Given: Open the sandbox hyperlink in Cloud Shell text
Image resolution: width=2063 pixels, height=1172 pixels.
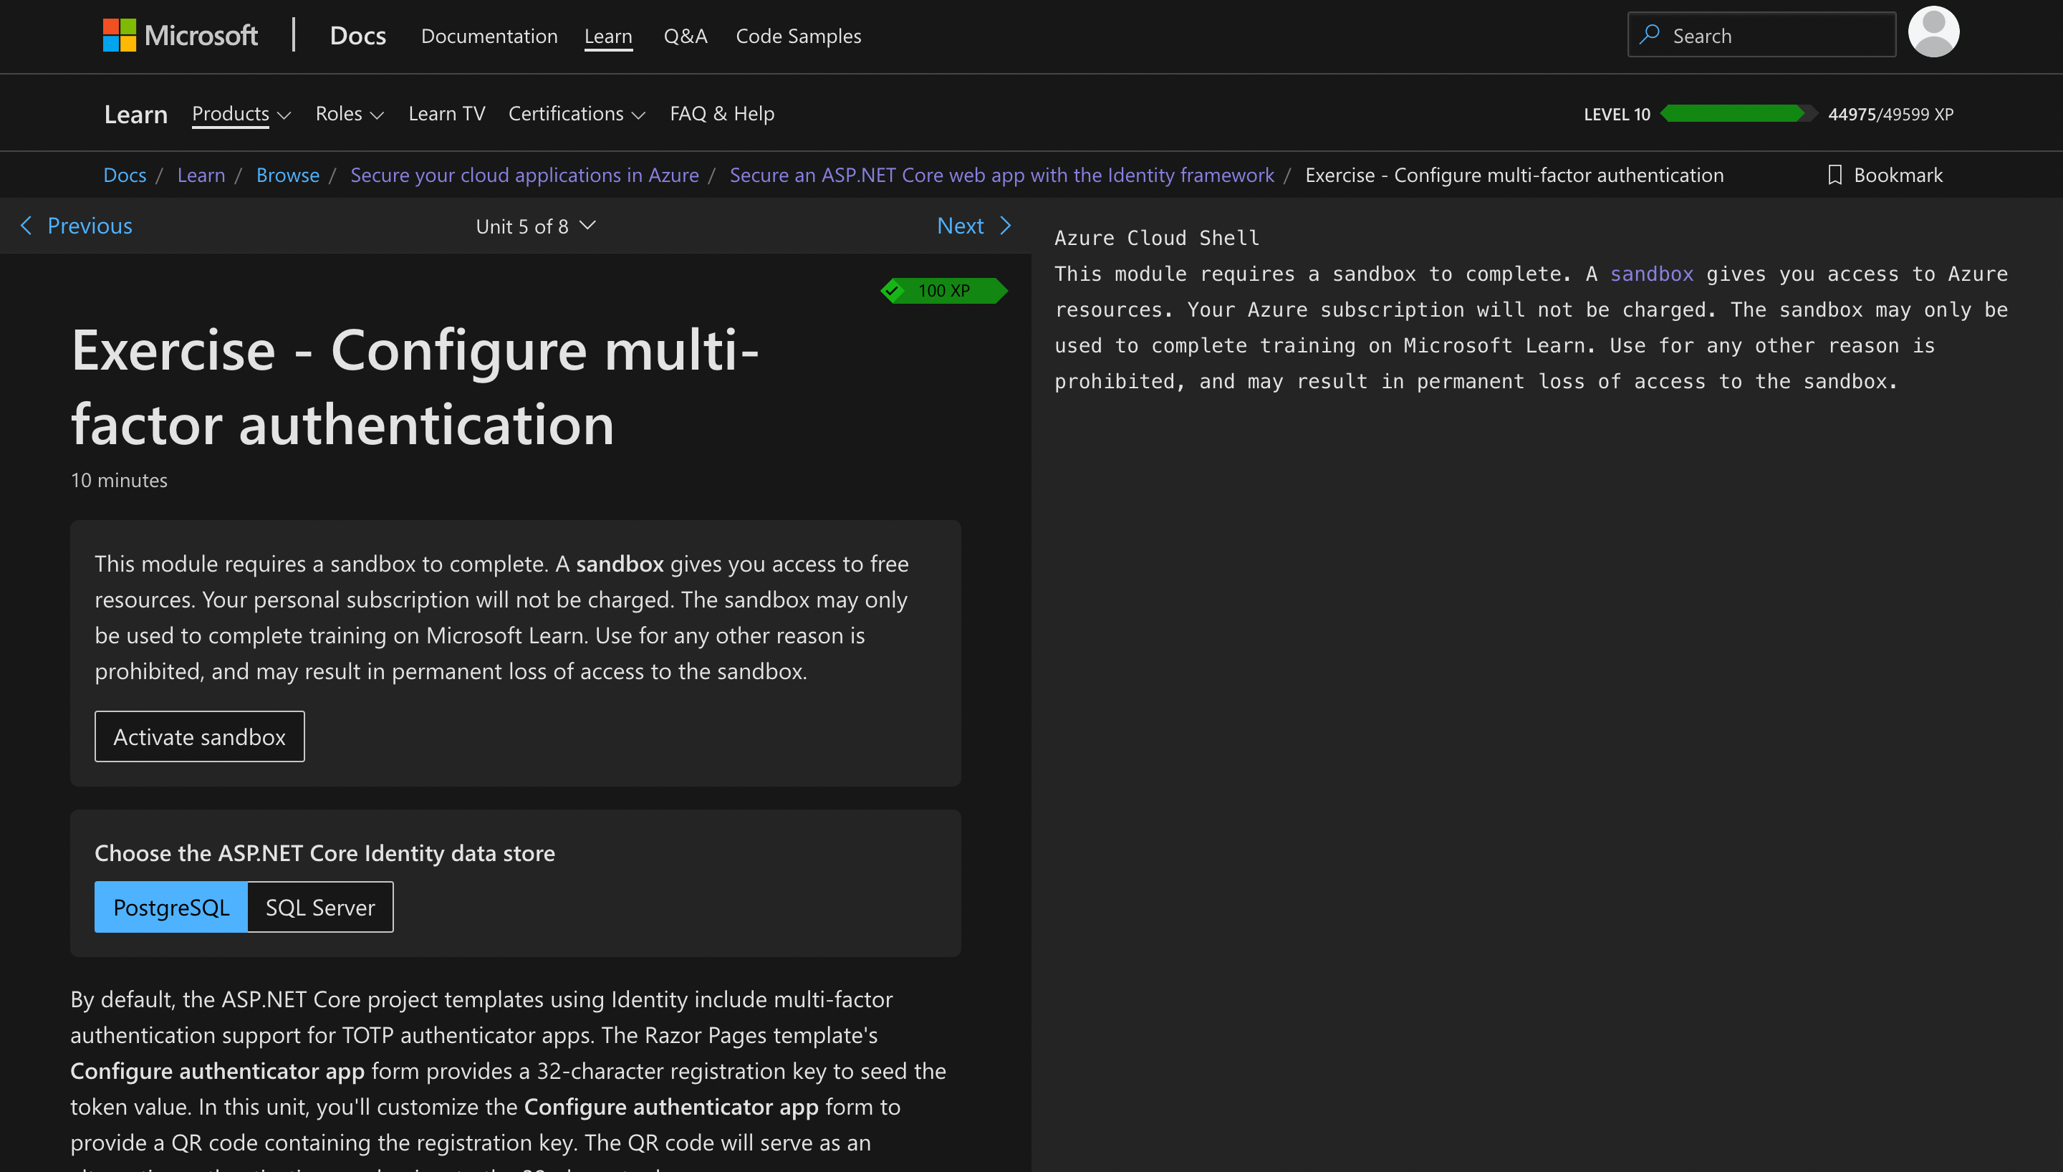Looking at the screenshot, I should pos(1651,274).
